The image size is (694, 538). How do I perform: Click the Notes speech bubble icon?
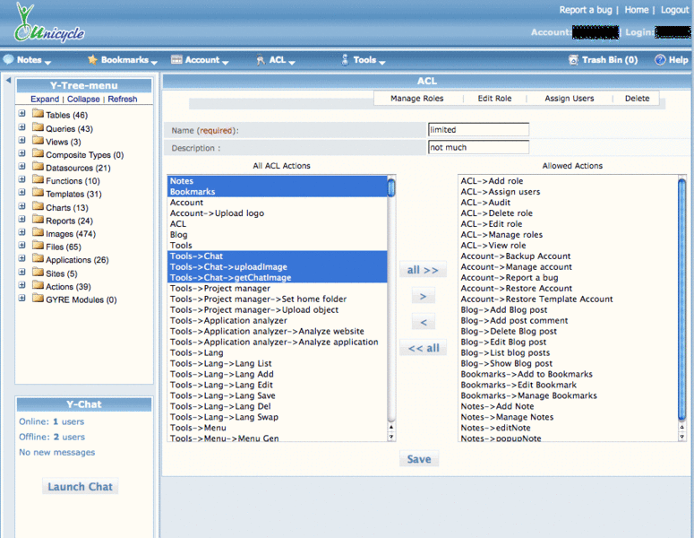[9, 60]
